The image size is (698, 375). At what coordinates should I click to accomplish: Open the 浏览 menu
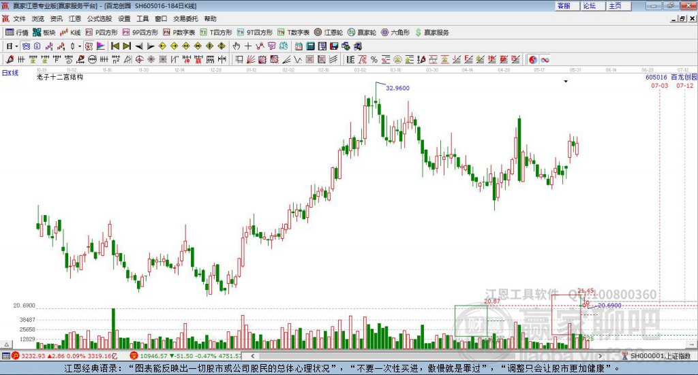38,18
